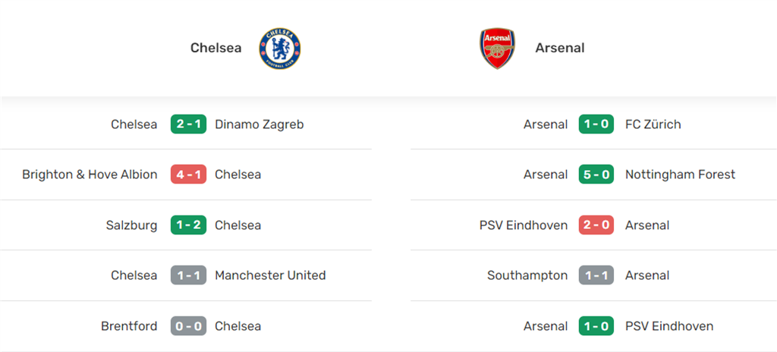Select the Salzburg 1-2 Chelsea score badge
This screenshot has width=777, height=352.
[x=188, y=225]
